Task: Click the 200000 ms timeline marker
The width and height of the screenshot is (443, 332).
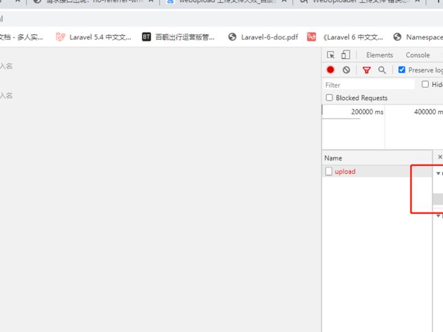Action: coord(367,112)
